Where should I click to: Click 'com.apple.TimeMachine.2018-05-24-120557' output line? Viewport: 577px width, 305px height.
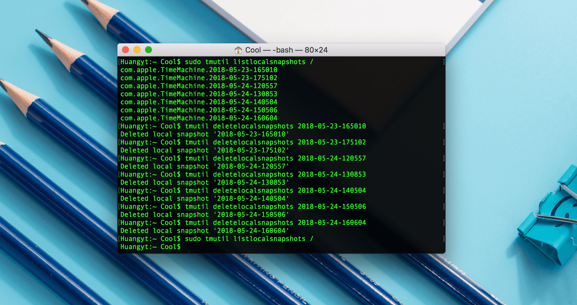tap(199, 86)
